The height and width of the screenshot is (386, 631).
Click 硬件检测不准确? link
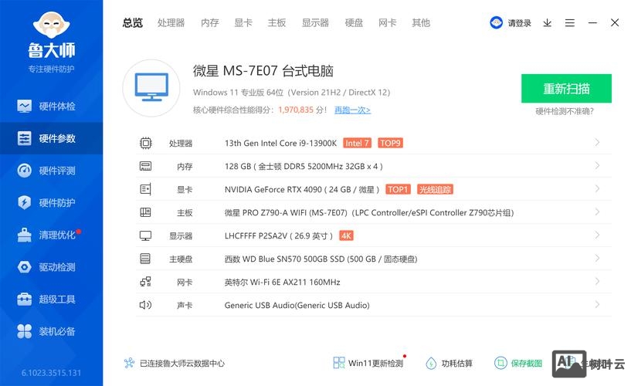[565, 111]
